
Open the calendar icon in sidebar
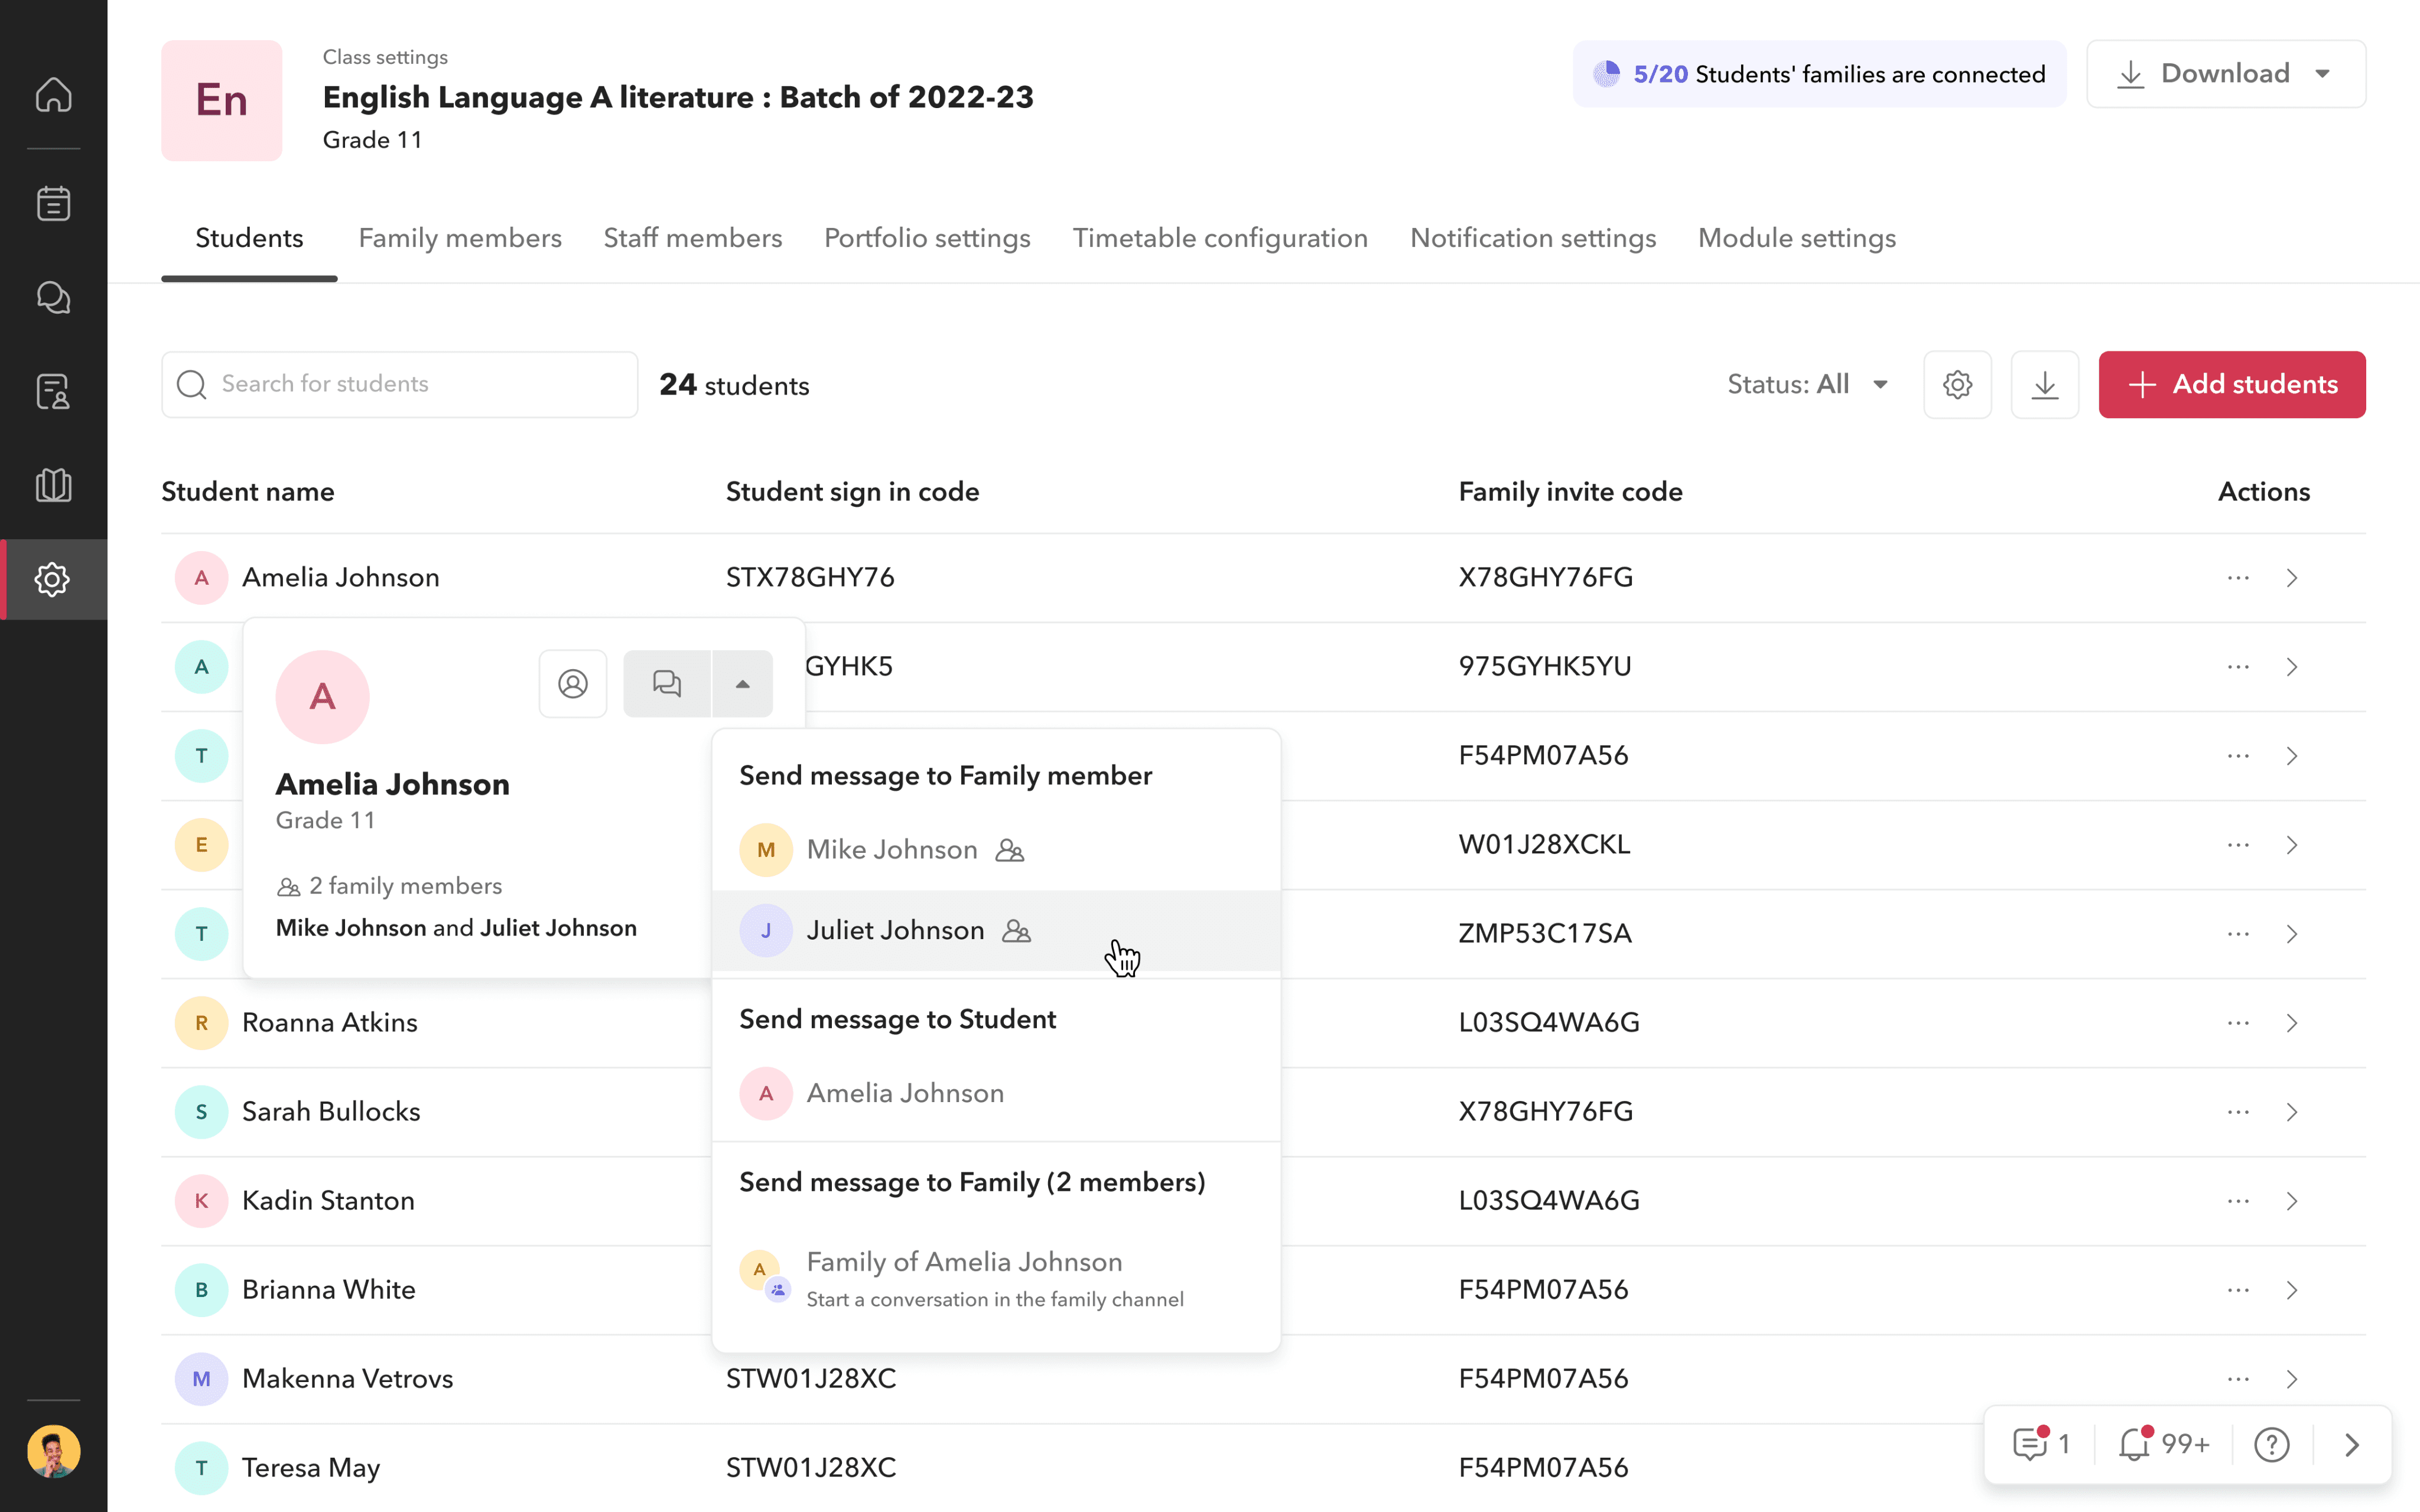53,203
